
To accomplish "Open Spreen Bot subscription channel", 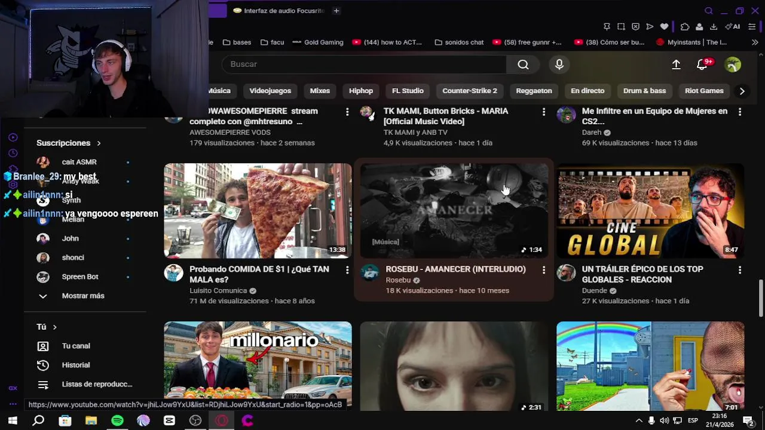I will [80, 277].
